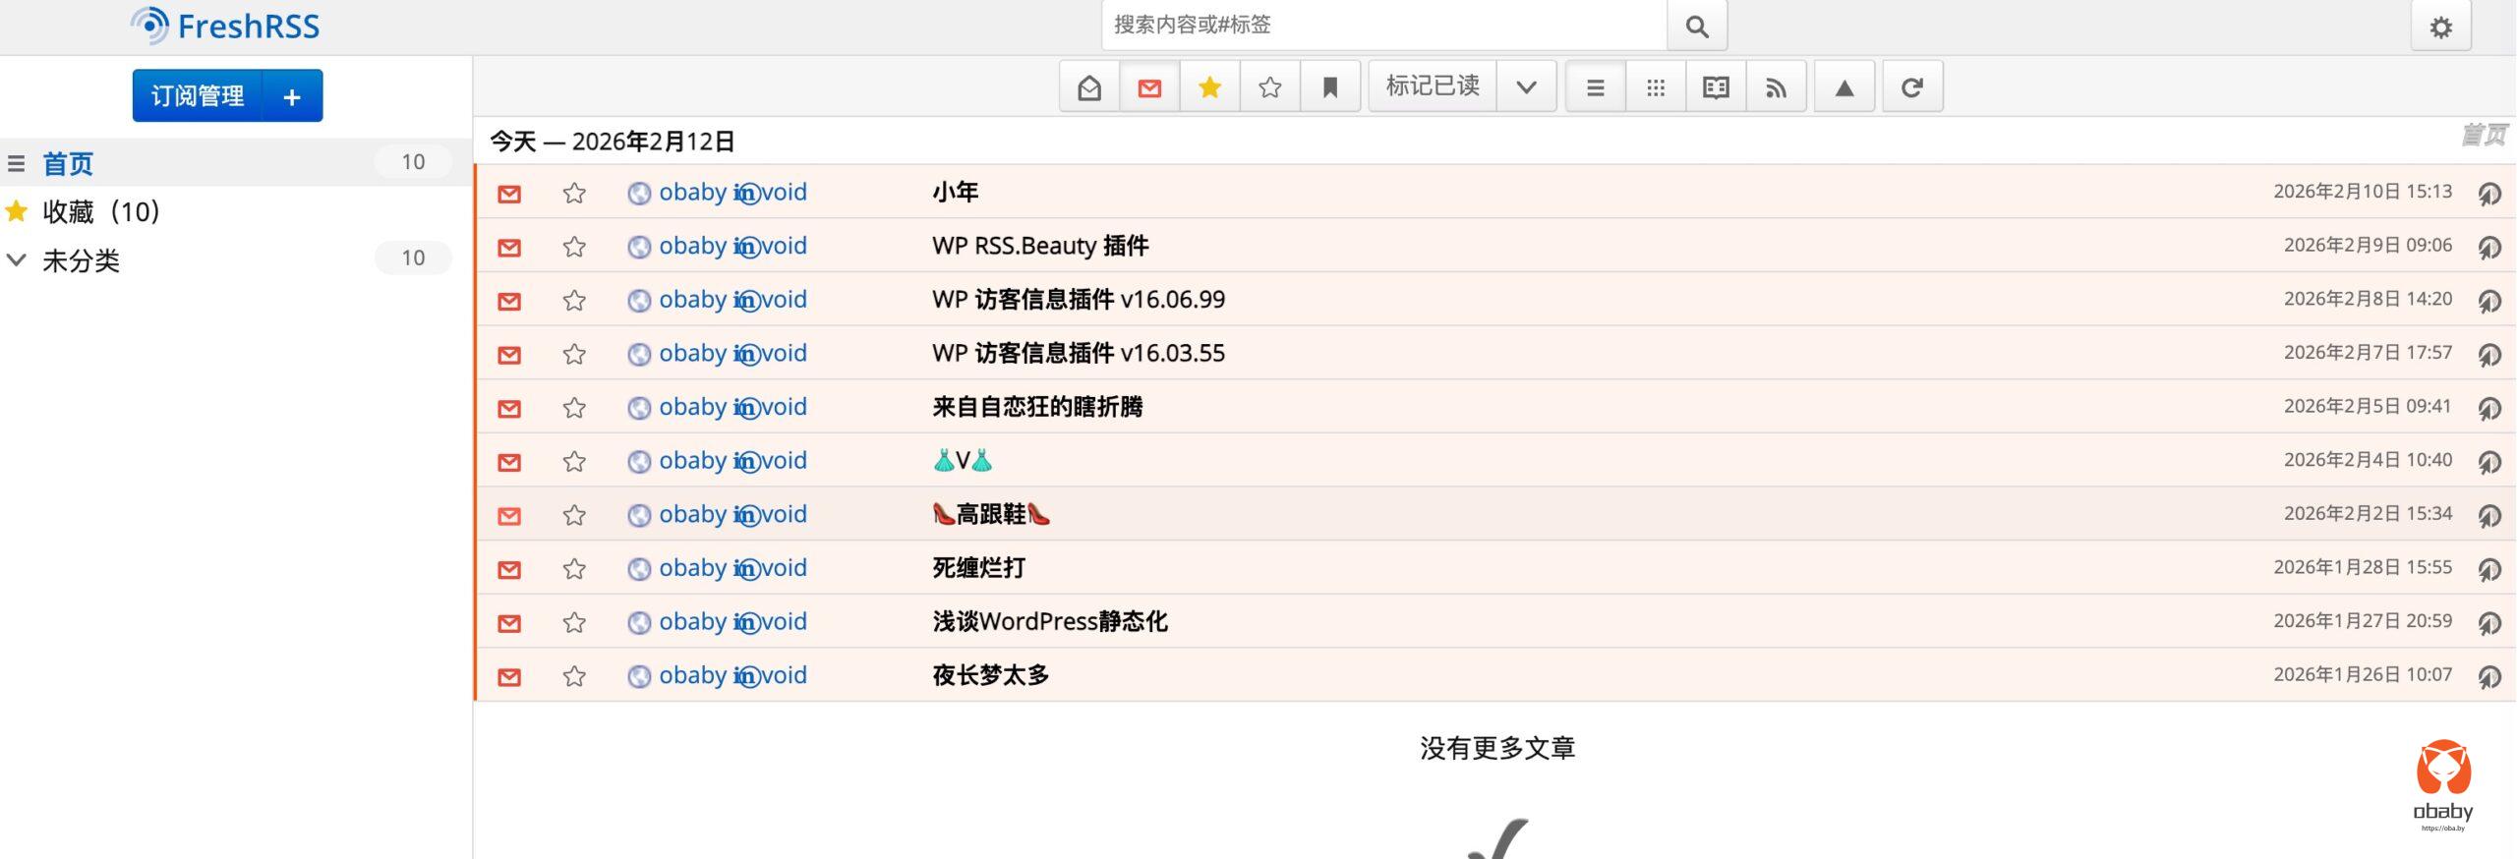Open the plus dropdown beside 订阅管理

292,96
